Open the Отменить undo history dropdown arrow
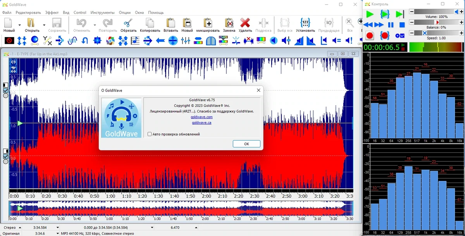Viewport: 465px width, 236px height. (95, 25)
